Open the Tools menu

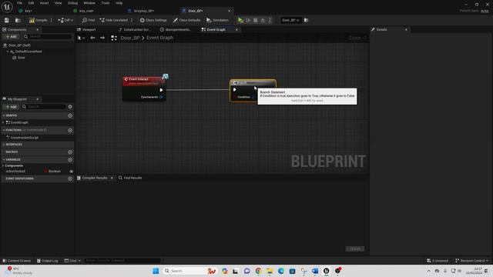coord(106,3)
